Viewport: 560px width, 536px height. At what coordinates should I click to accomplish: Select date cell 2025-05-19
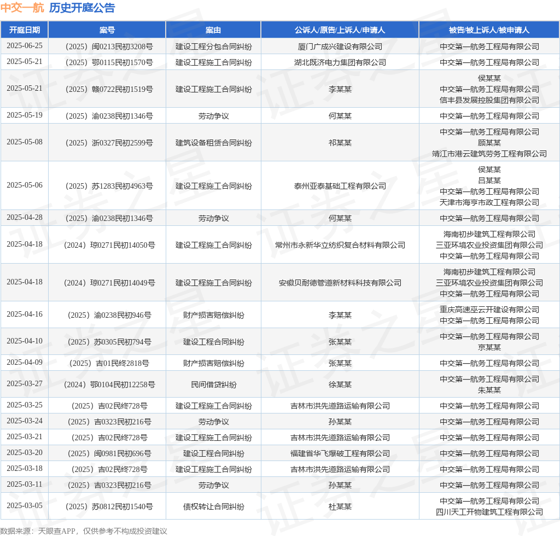(x=24, y=115)
